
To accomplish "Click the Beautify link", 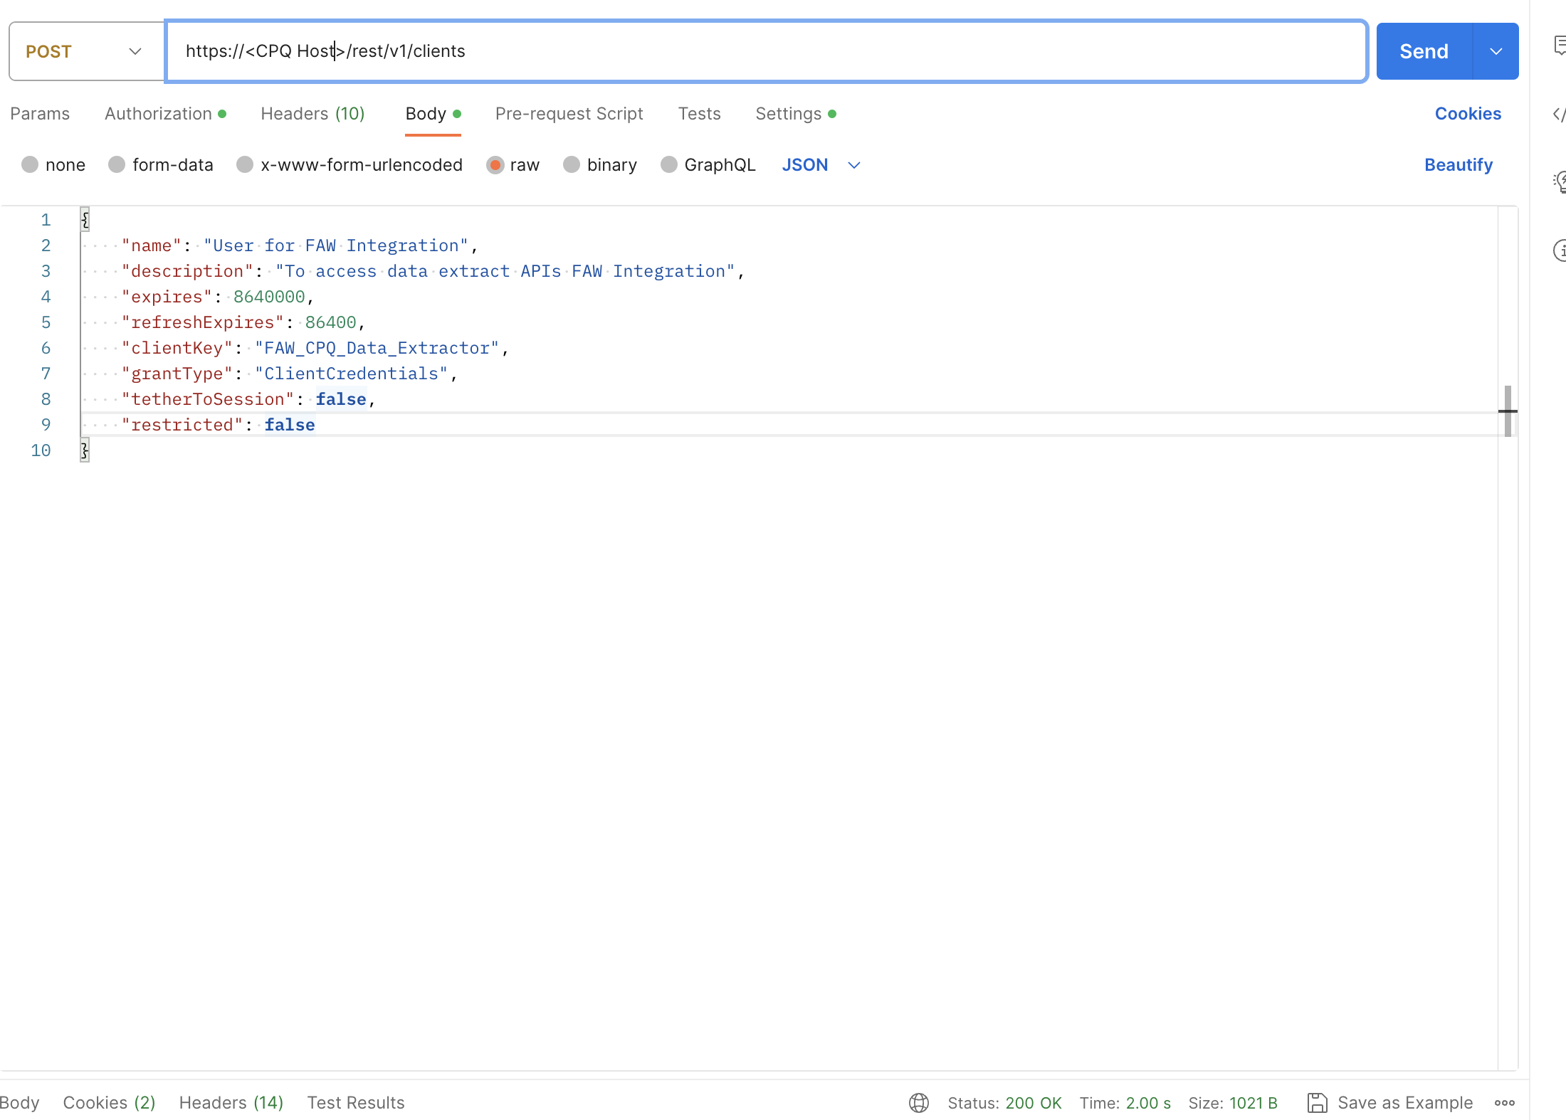I will [1458, 165].
